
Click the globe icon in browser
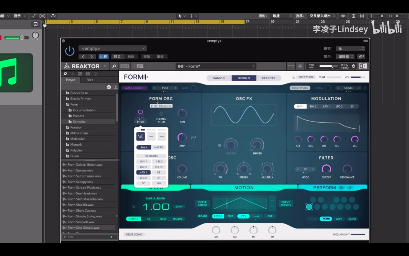tap(109, 87)
